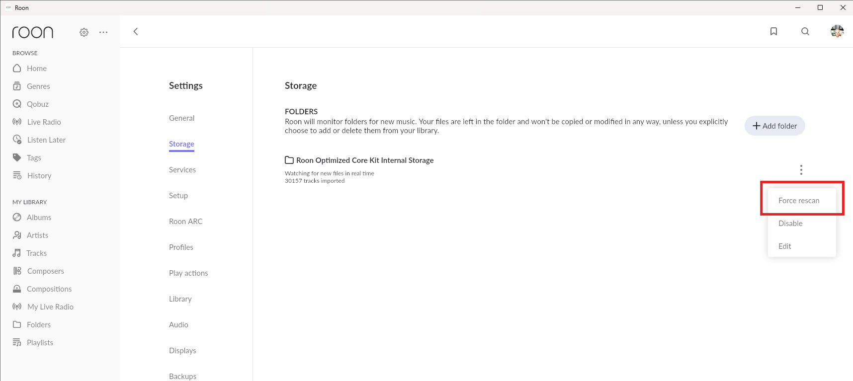Viewport: 853px width, 381px height.
Task: Click "Roon Optimized Core Kit Internal Storage" text
Action: click(x=365, y=160)
